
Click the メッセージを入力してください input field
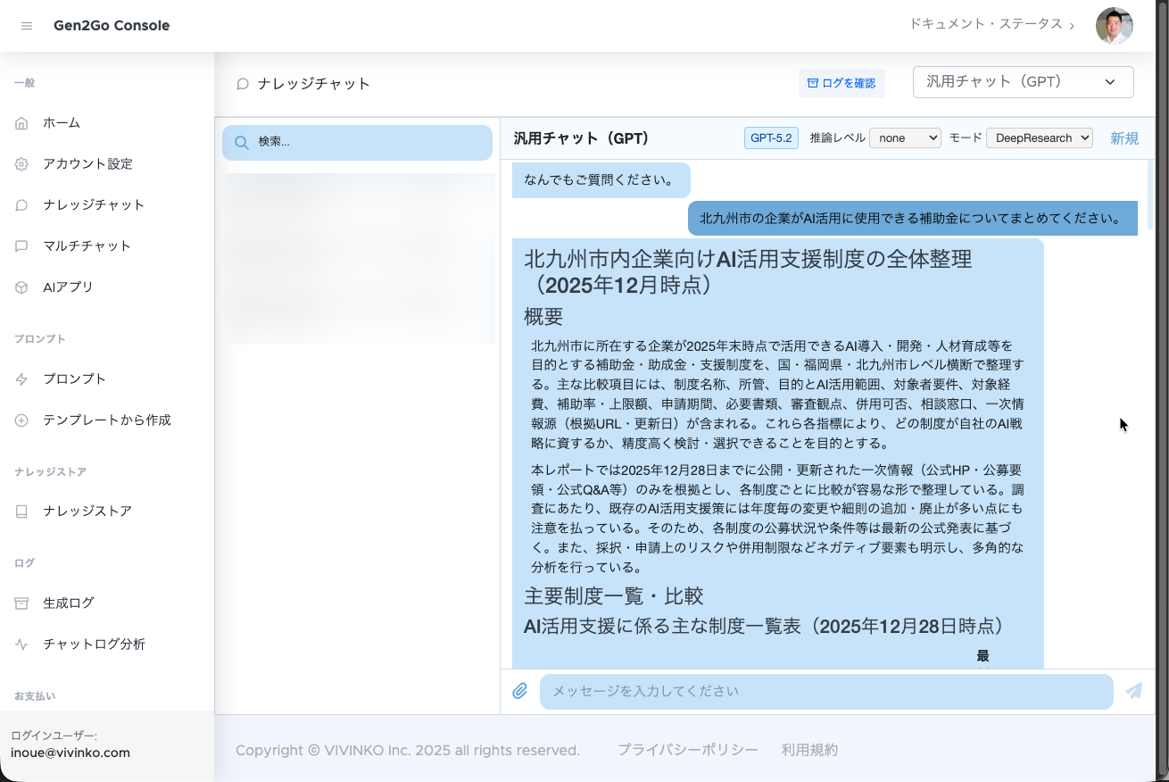click(x=825, y=691)
